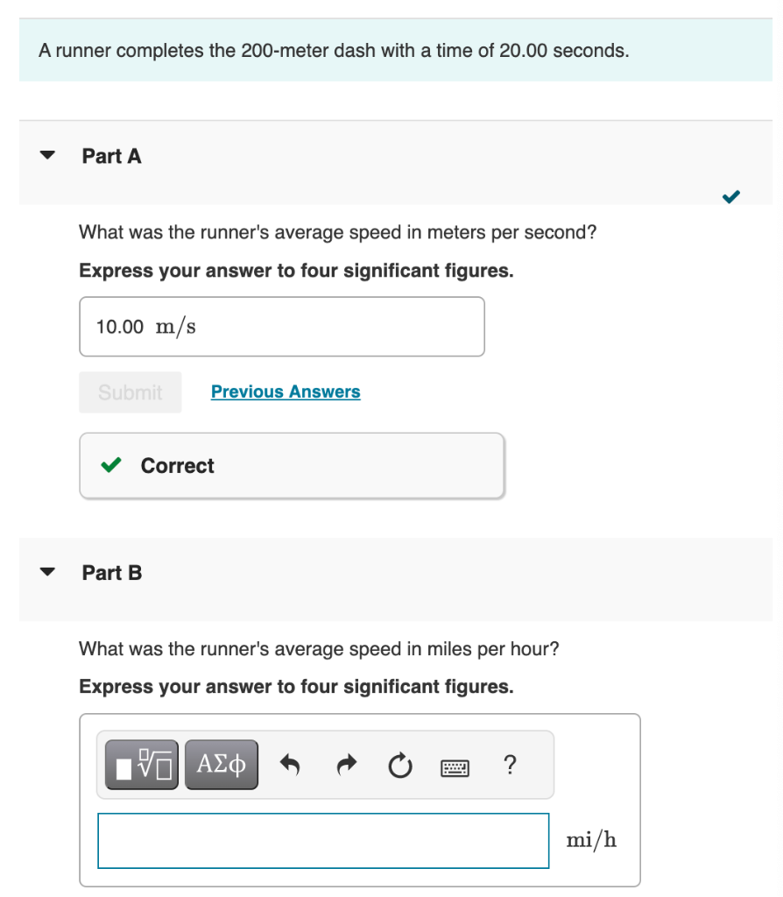Click the teal checkmark near Part A header

click(730, 197)
